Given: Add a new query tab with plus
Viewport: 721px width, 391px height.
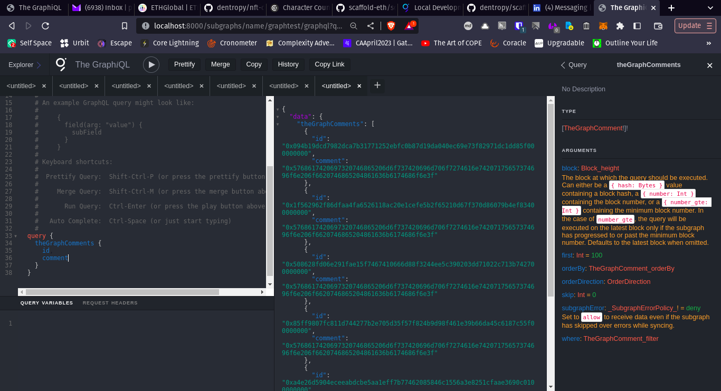Looking at the screenshot, I should pos(377,85).
